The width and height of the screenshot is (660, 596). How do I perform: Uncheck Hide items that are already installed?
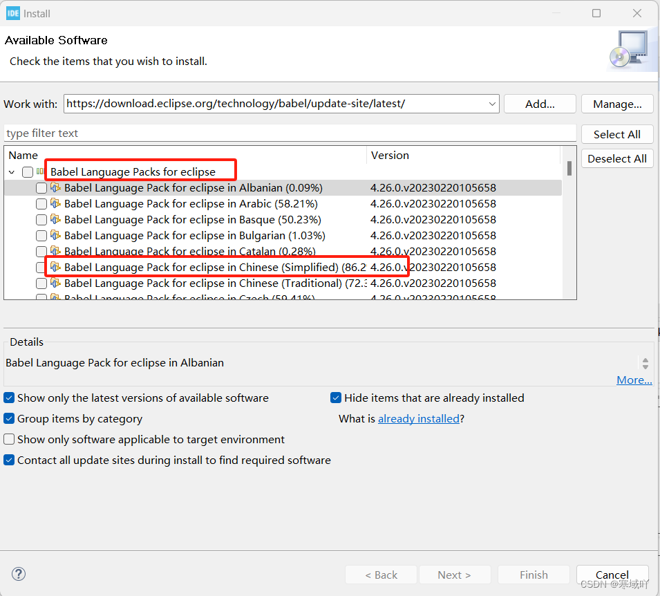point(336,398)
